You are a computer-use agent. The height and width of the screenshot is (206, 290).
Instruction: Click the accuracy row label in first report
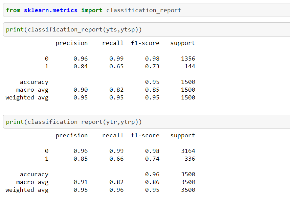(x=34, y=82)
